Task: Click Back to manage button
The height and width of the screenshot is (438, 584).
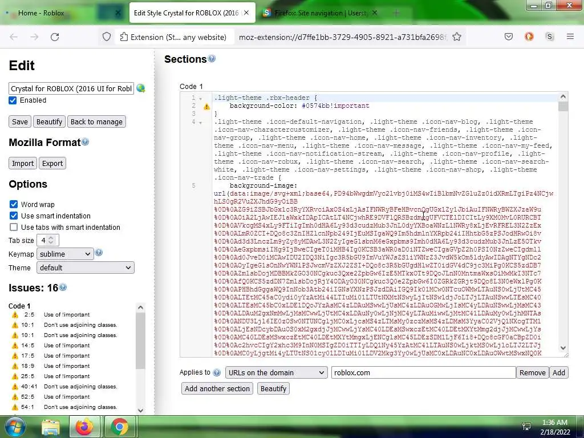Action: [96, 122]
